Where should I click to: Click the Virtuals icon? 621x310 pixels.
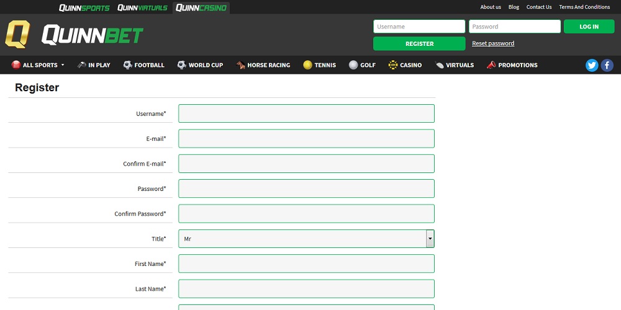coord(439,65)
